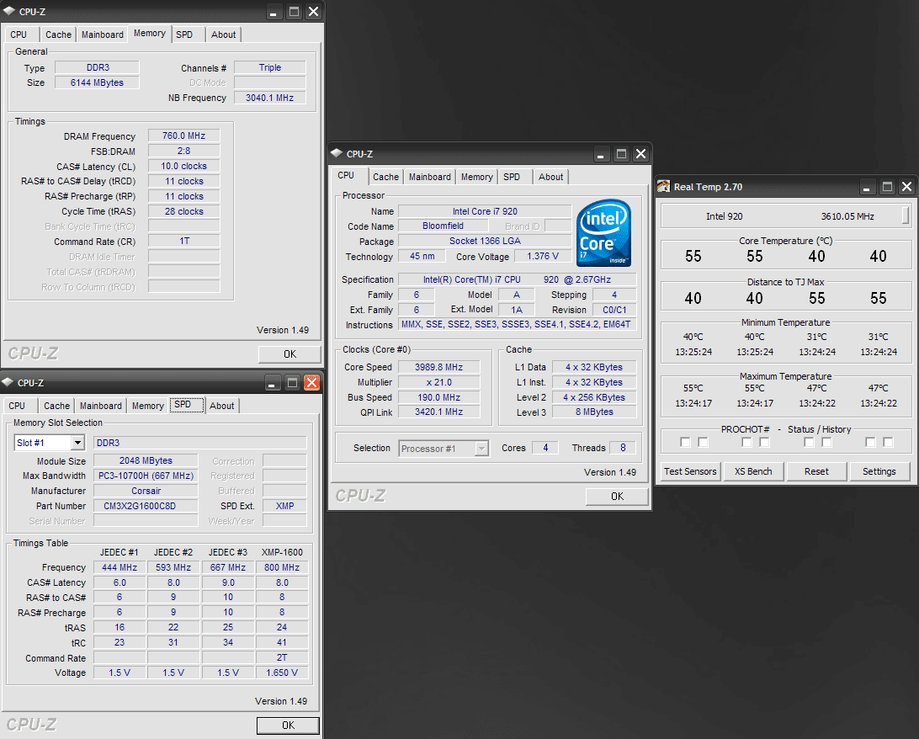Click the CPU-Z title icon in the SPD window

pyautogui.click(x=8, y=382)
